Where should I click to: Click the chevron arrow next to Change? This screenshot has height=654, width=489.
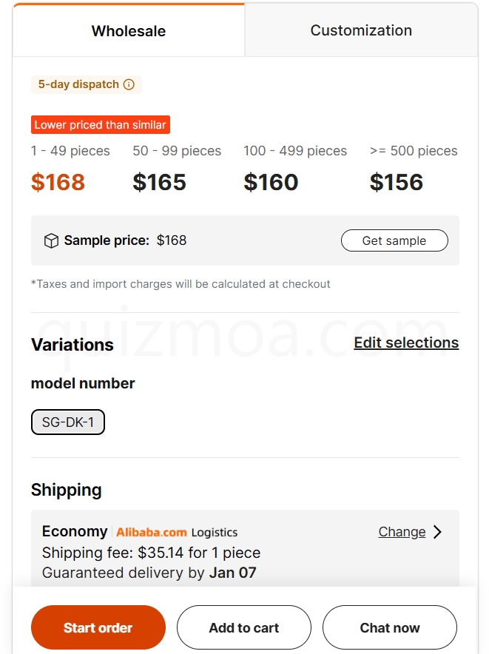pyautogui.click(x=437, y=532)
